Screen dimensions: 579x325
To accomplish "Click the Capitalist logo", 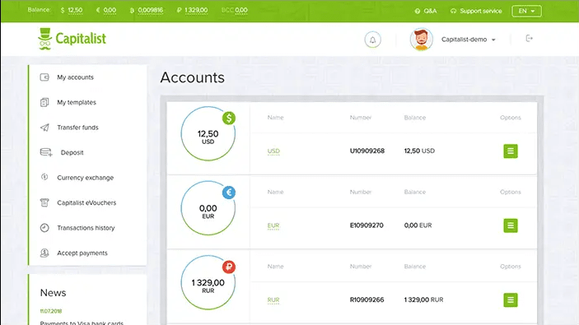I will tap(72, 39).
